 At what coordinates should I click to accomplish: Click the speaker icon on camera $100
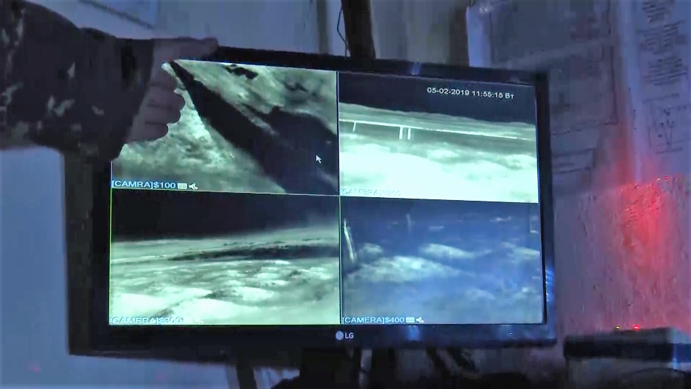pyautogui.click(x=193, y=186)
